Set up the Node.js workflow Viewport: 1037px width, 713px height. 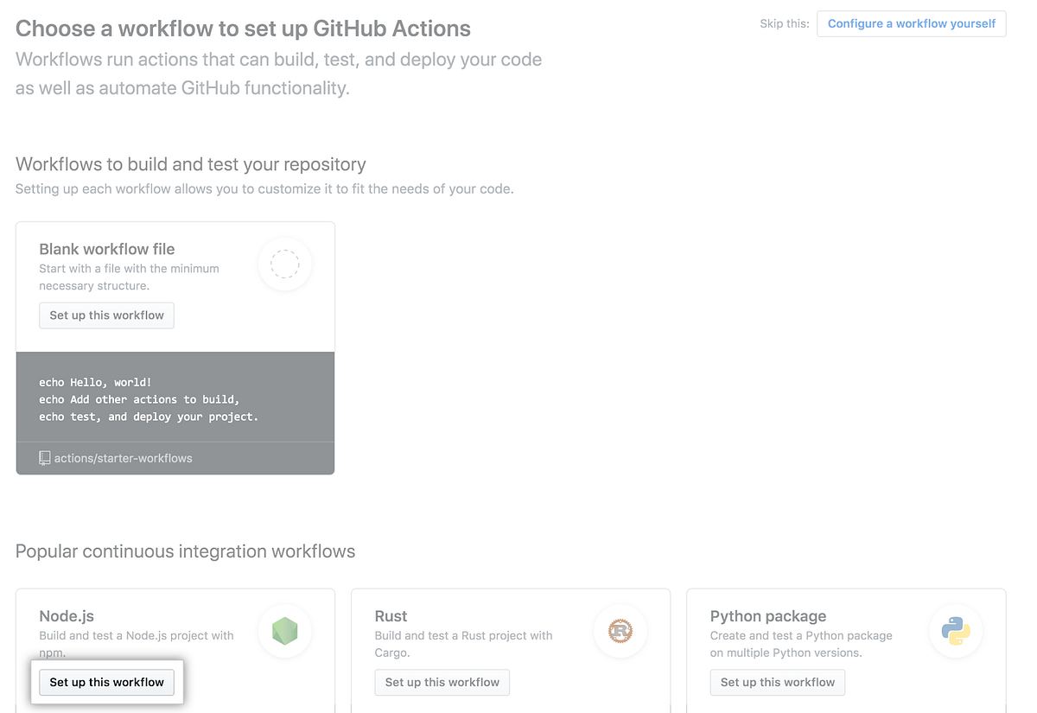click(106, 682)
